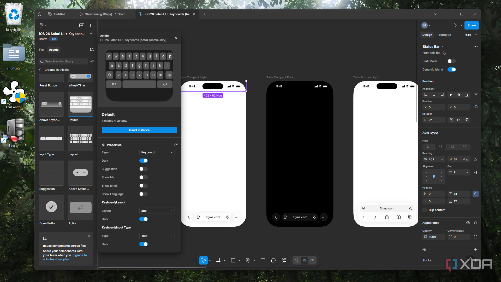The width and height of the screenshot is (501, 282).
Task: Toggle Dark Mode switch in Status Bar
Action: pos(451,61)
